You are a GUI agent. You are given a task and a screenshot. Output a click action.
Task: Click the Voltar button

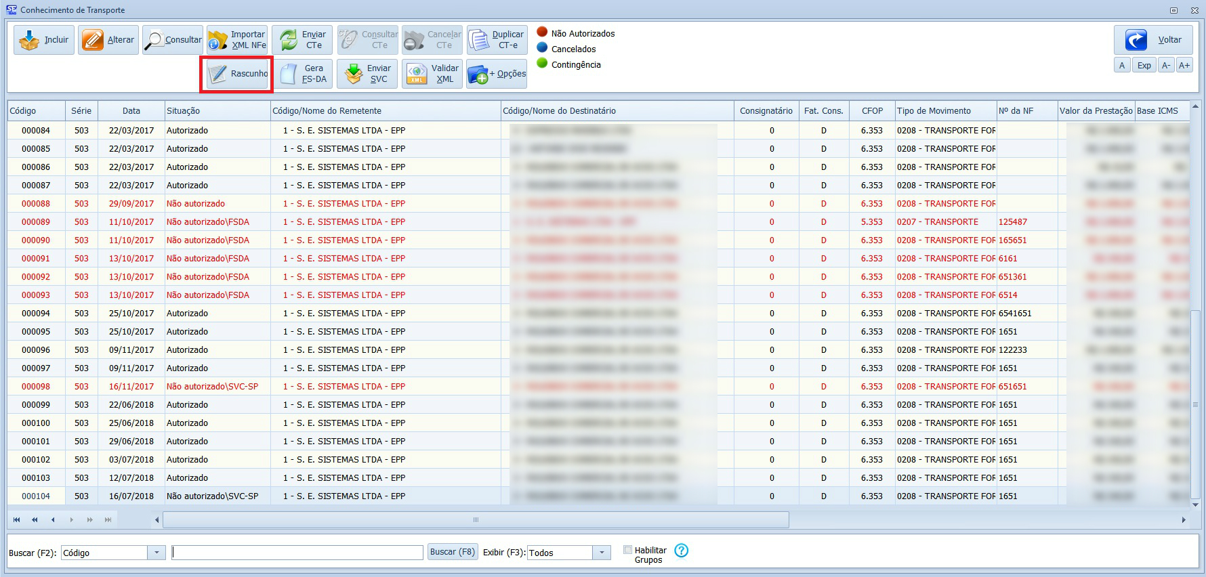(1152, 40)
